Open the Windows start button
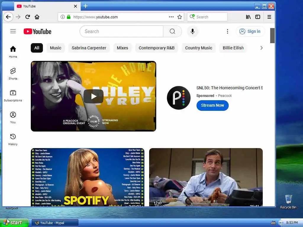The width and height of the screenshot is (303, 227). coord(14,223)
